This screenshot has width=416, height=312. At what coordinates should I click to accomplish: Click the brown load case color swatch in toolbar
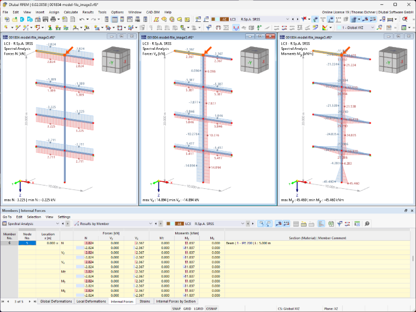coord(213,19)
